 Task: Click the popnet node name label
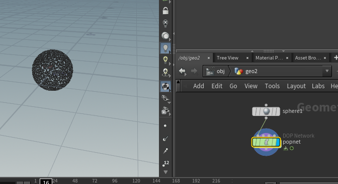point(292,142)
